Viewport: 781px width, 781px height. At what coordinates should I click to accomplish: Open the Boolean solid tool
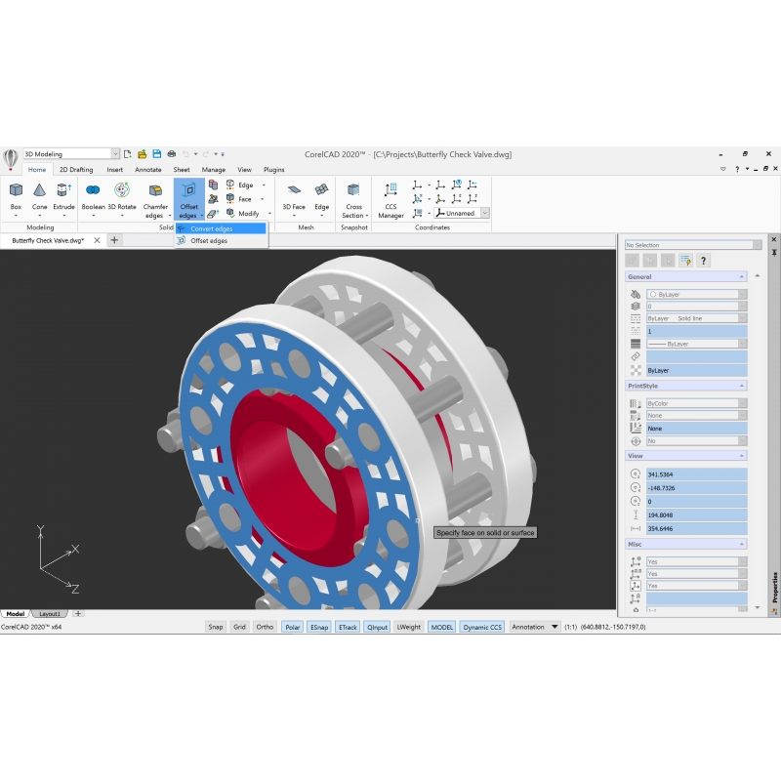pyautogui.click(x=93, y=197)
